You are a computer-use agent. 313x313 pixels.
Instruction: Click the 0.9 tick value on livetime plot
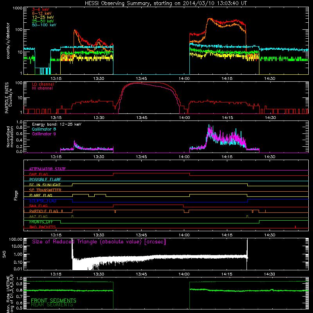(19, 284)
